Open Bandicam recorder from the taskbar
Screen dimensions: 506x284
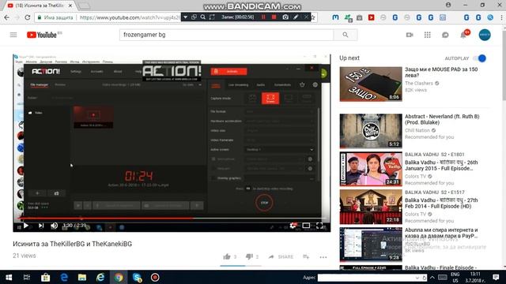(x=155, y=277)
